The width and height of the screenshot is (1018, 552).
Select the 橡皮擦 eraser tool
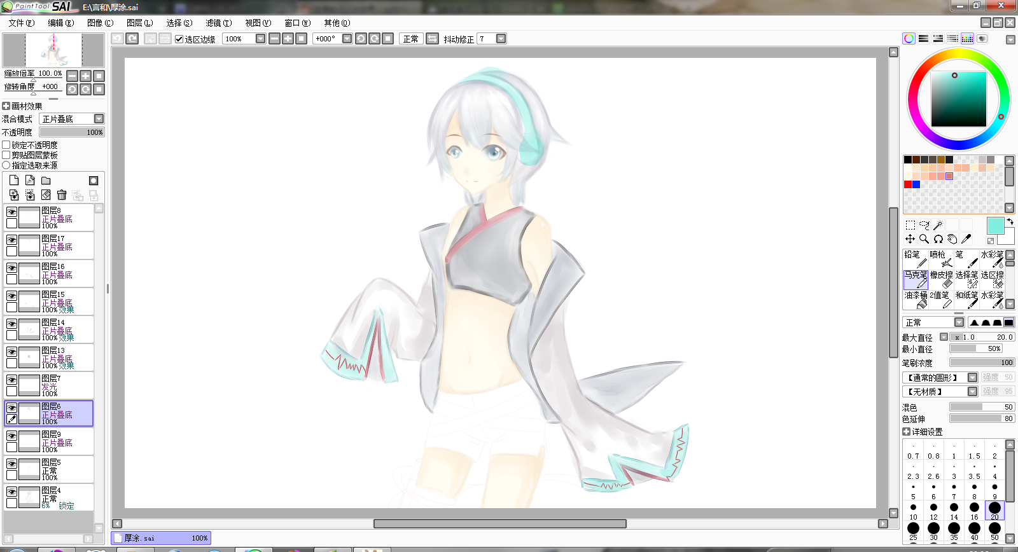[x=941, y=279]
